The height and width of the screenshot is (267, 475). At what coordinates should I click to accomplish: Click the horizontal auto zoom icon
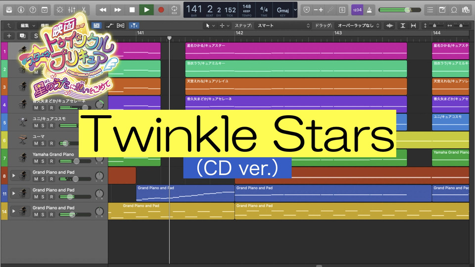(x=413, y=26)
